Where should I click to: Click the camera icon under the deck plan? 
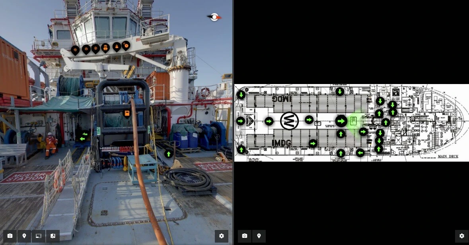(x=244, y=236)
